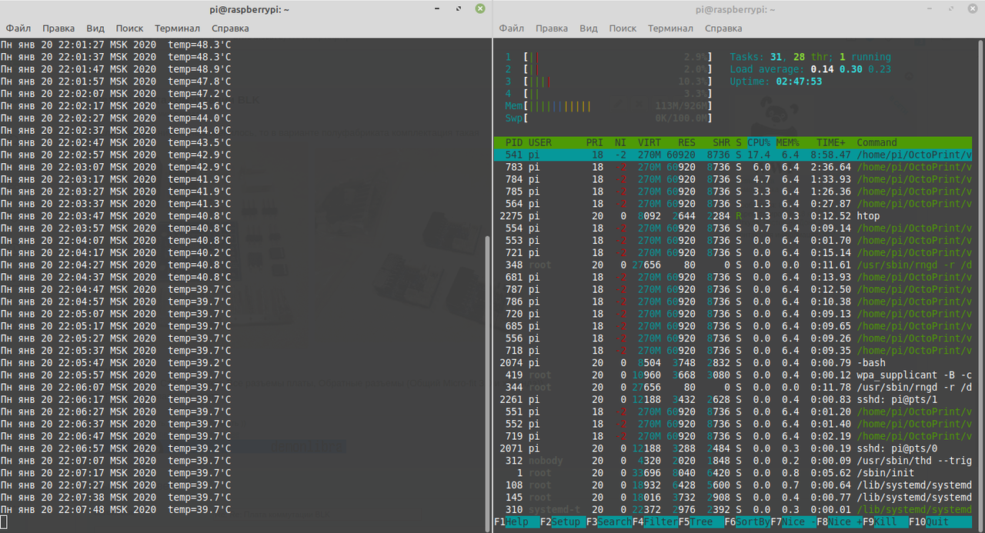
Task: Open Файл menu in left terminal window
Action: click(x=18, y=28)
